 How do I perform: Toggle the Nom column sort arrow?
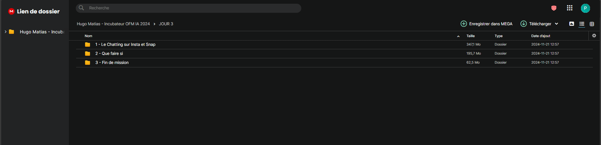458,36
